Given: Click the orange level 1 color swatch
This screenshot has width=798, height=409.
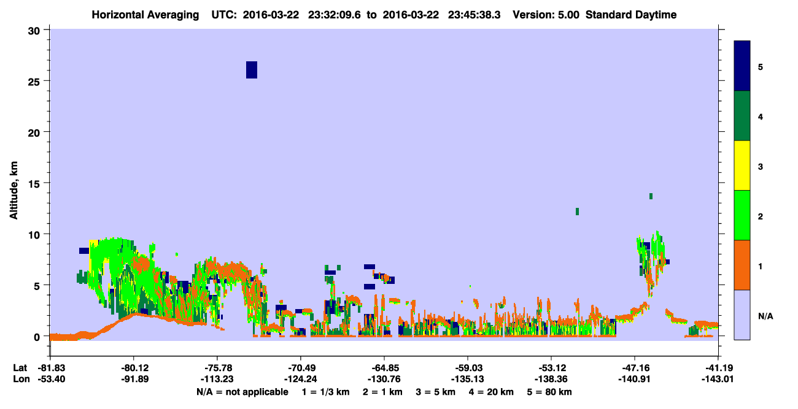Looking at the screenshot, I should point(742,265).
